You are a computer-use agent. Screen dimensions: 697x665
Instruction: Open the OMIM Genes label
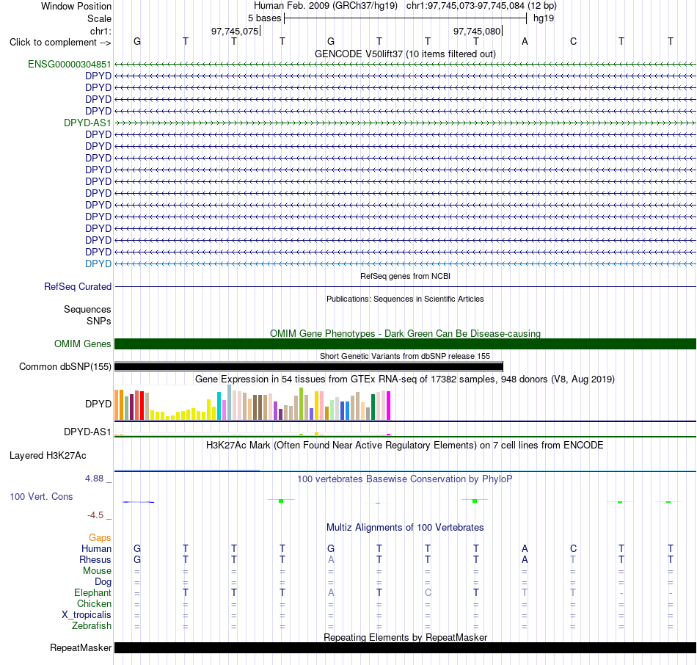tap(83, 344)
